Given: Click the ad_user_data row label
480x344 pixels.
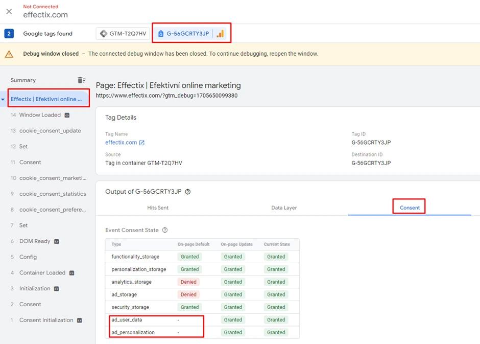Looking at the screenshot, I should point(127,320).
